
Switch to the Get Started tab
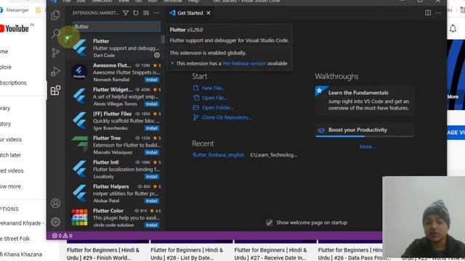[x=190, y=13]
